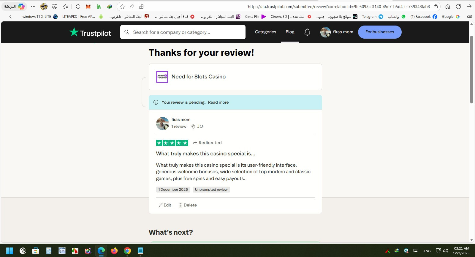The width and height of the screenshot is (475, 257).
Task: Open the Facebook bookmark
Action: coord(424,17)
